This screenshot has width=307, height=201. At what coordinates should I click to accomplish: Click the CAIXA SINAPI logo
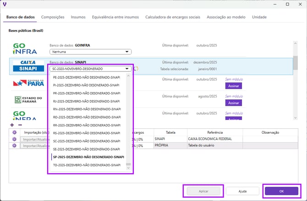[28, 65]
